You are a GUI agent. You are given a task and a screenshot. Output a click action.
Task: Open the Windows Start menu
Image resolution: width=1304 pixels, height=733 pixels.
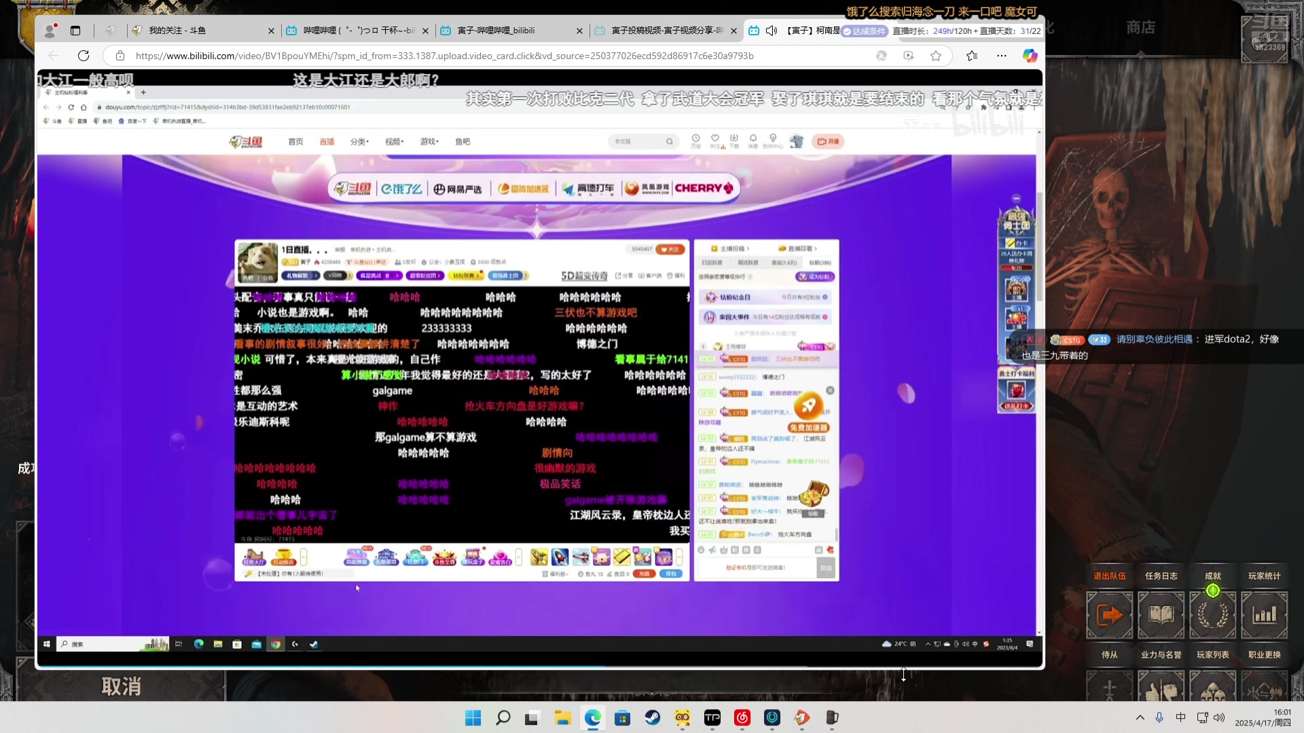(x=473, y=717)
